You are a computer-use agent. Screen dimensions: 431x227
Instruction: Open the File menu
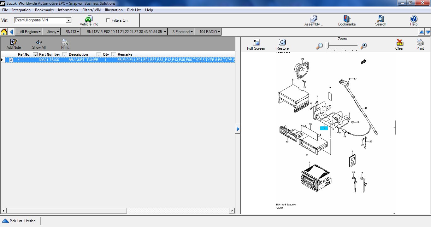5,10
